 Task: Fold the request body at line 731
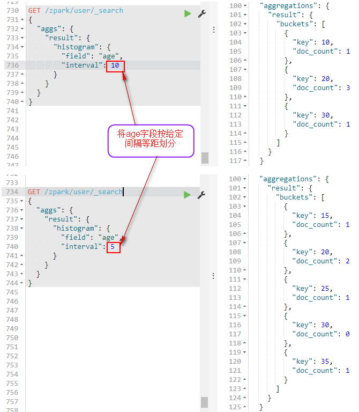point(23,20)
